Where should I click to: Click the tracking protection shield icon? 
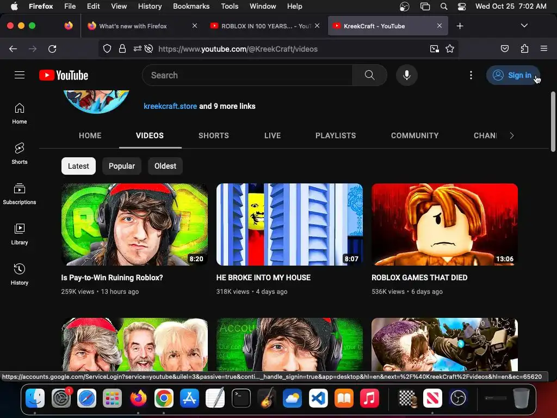pyautogui.click(x=107, y=48)
